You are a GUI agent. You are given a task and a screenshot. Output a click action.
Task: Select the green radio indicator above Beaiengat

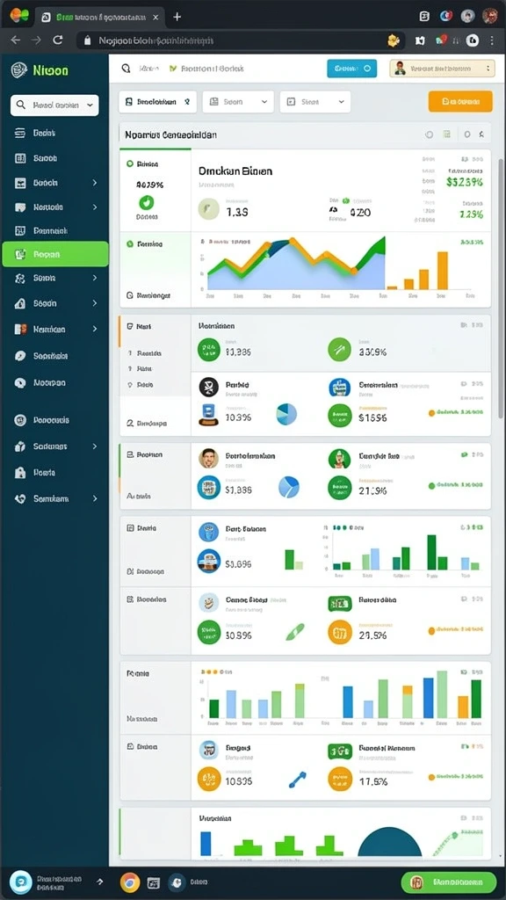130,244
